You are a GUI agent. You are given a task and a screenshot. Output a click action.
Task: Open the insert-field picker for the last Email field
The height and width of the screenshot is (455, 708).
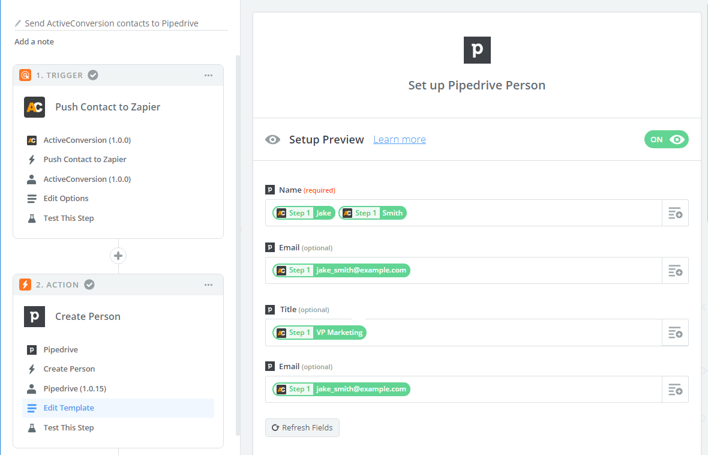coord(675,390)
